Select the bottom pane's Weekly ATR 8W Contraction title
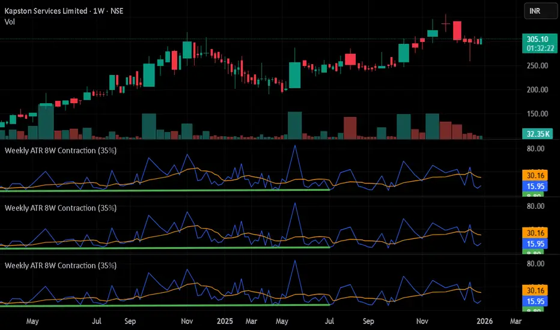560x330 pixels. [x=61, y=265]
